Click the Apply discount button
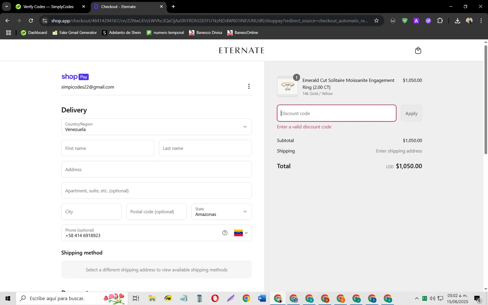This screenshot has height=305, width=488. pyautogui.click(x=411, y=113)
